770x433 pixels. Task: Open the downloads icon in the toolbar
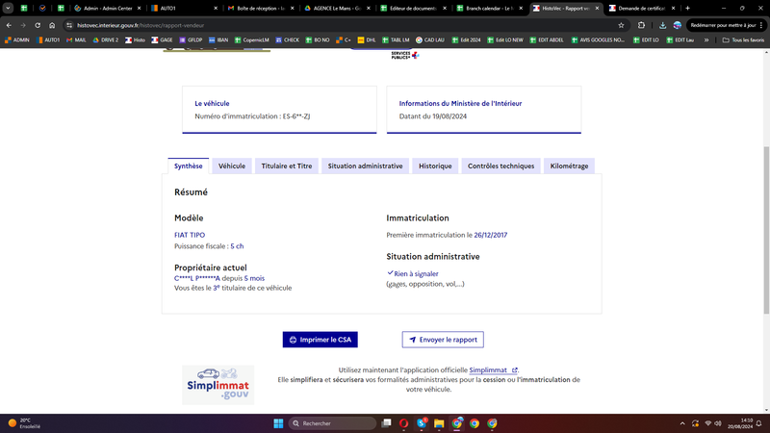click(662, 25)
